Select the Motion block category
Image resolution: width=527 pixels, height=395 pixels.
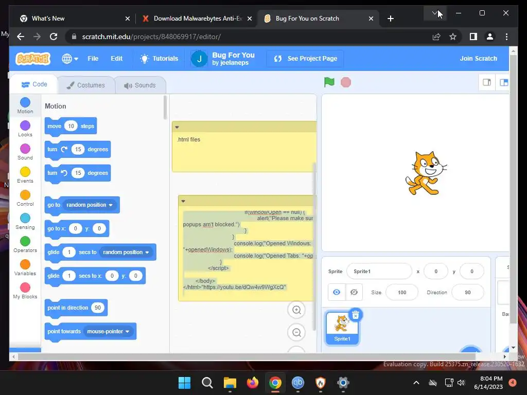pyautogui.click(x=25, y=105)
